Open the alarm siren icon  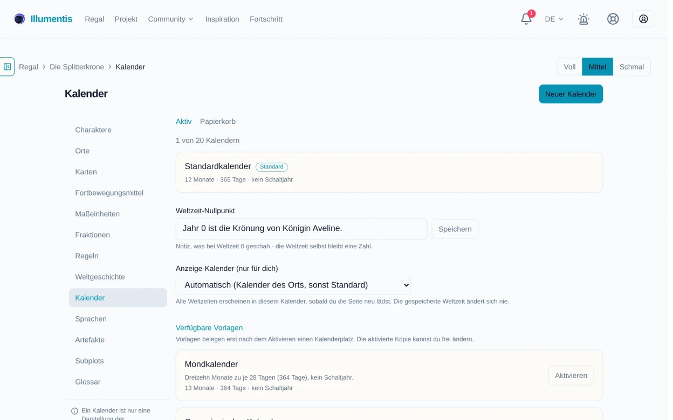click(583, 19)
